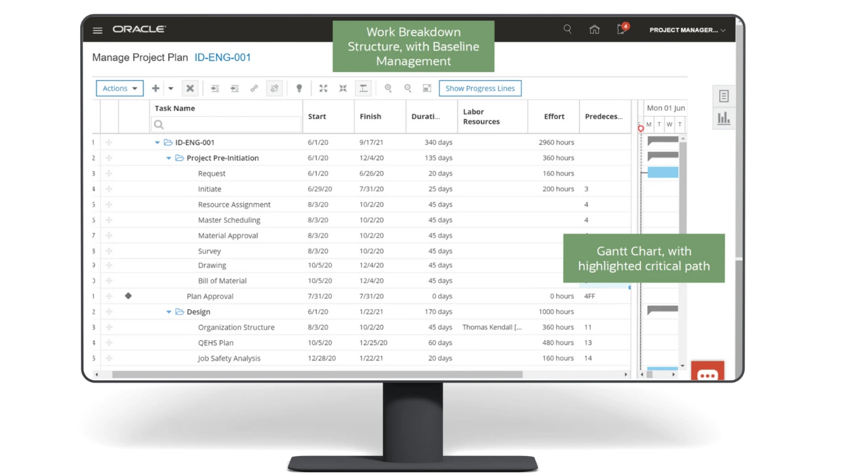Click the Show Progress Lines button

[480, 88]
